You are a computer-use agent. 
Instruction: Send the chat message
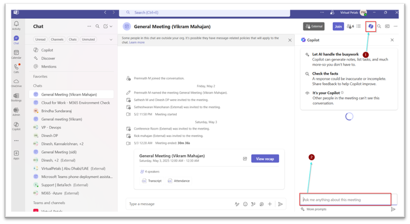pyautogui.click(x=280, y=204)
